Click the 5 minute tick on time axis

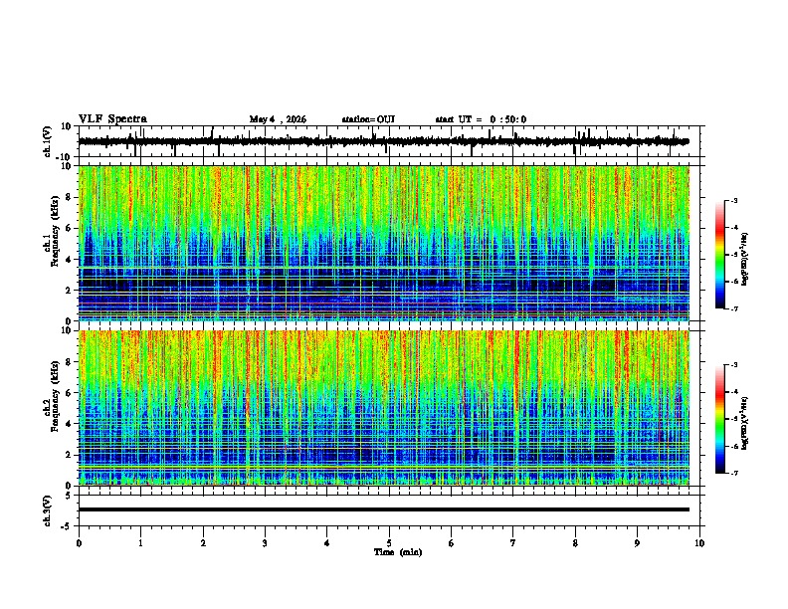(389, 543)
